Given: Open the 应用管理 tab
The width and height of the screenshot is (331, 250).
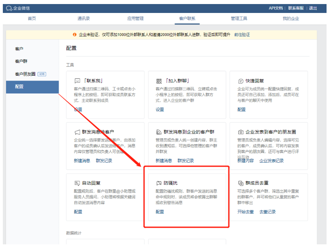Looking at the screenshot, I should [x=135, y=19].
